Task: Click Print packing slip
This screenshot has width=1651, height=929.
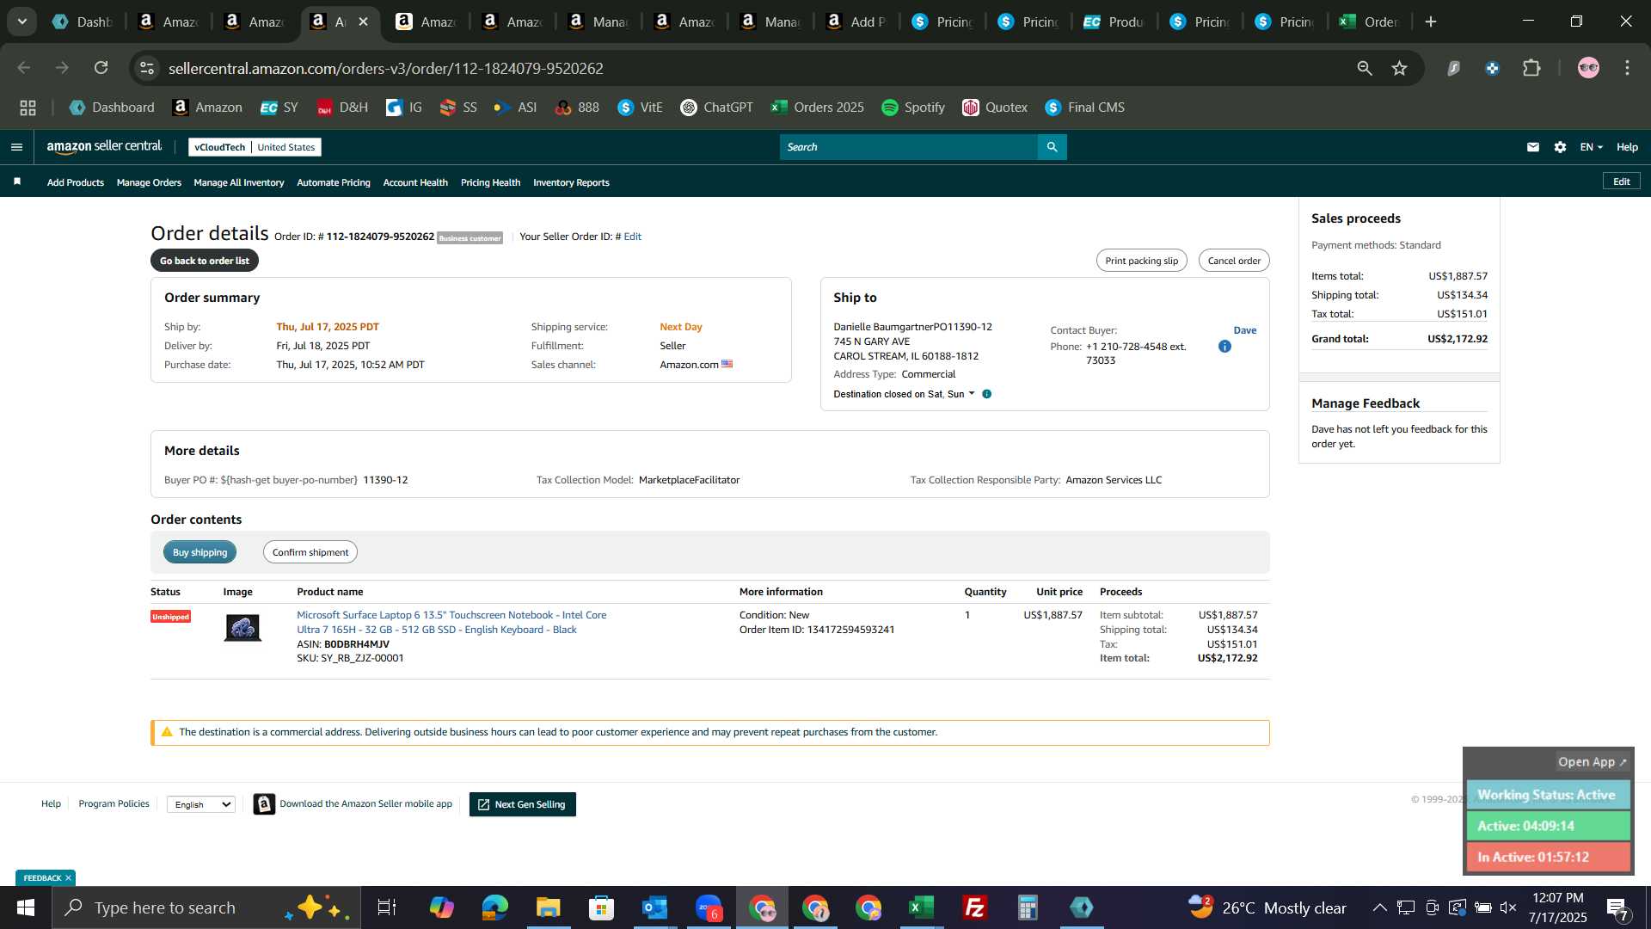Action: click(x=1142, y=261)
